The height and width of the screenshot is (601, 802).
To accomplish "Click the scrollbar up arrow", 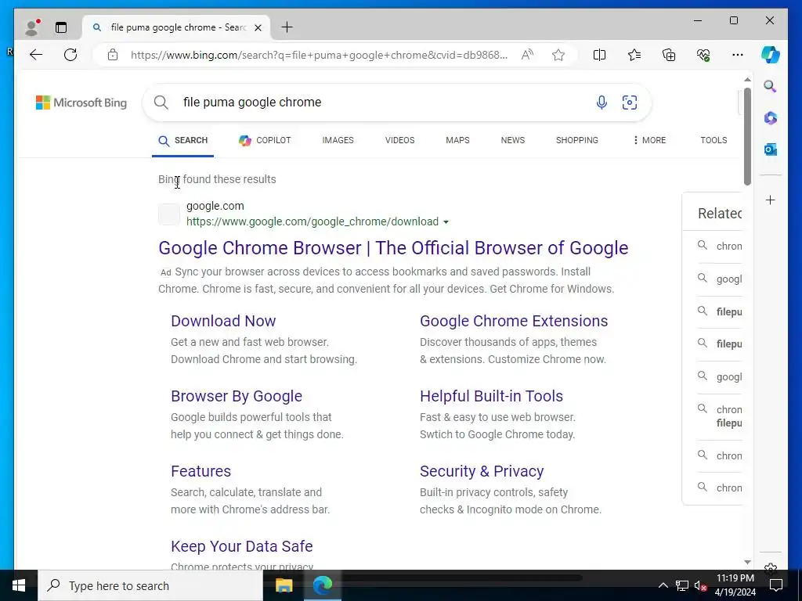I will [747, 80].
